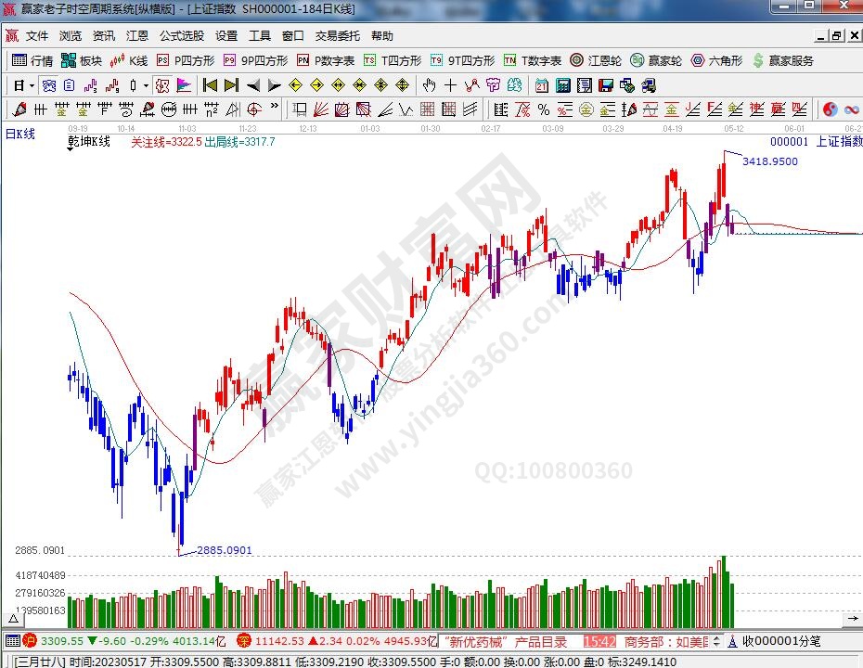The width and height of the screenshot is (863, 668).
Task: Click the save floppy disk icon
Action: tap(605, 85)
